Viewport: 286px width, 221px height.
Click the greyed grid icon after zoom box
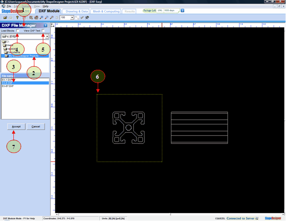click(77, 18)
